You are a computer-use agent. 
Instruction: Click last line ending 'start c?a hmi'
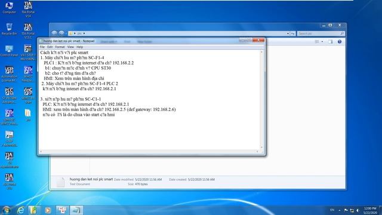pyautogui.click(x=78, y=115)
